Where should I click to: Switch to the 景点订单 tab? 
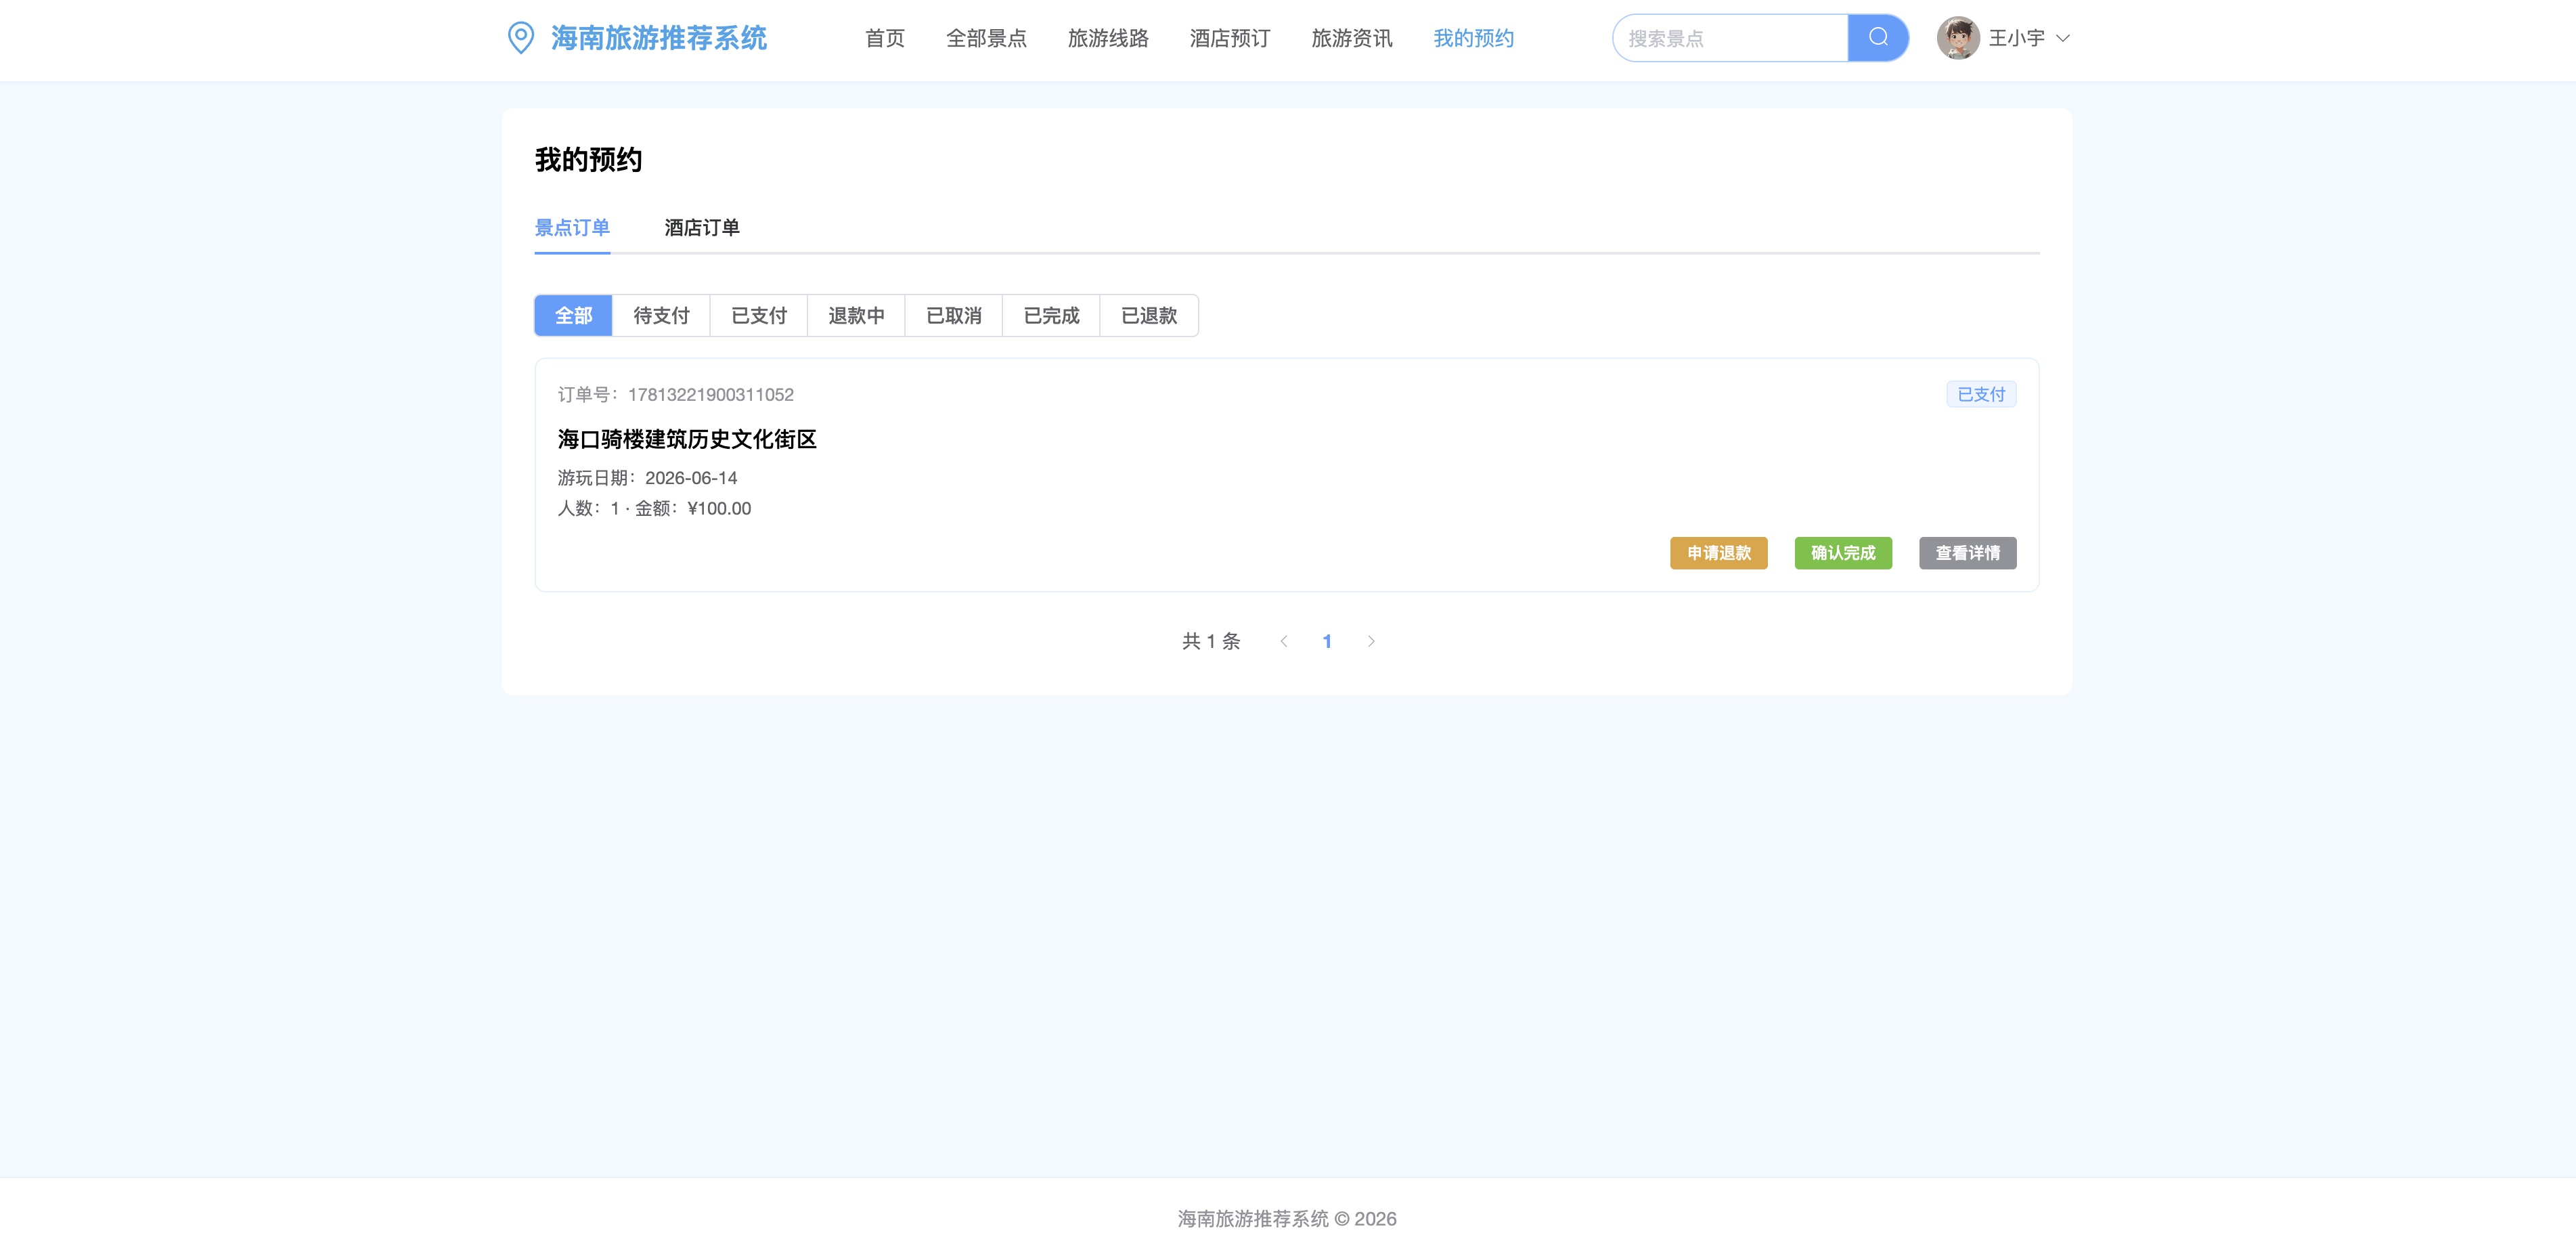coord(572,228)
